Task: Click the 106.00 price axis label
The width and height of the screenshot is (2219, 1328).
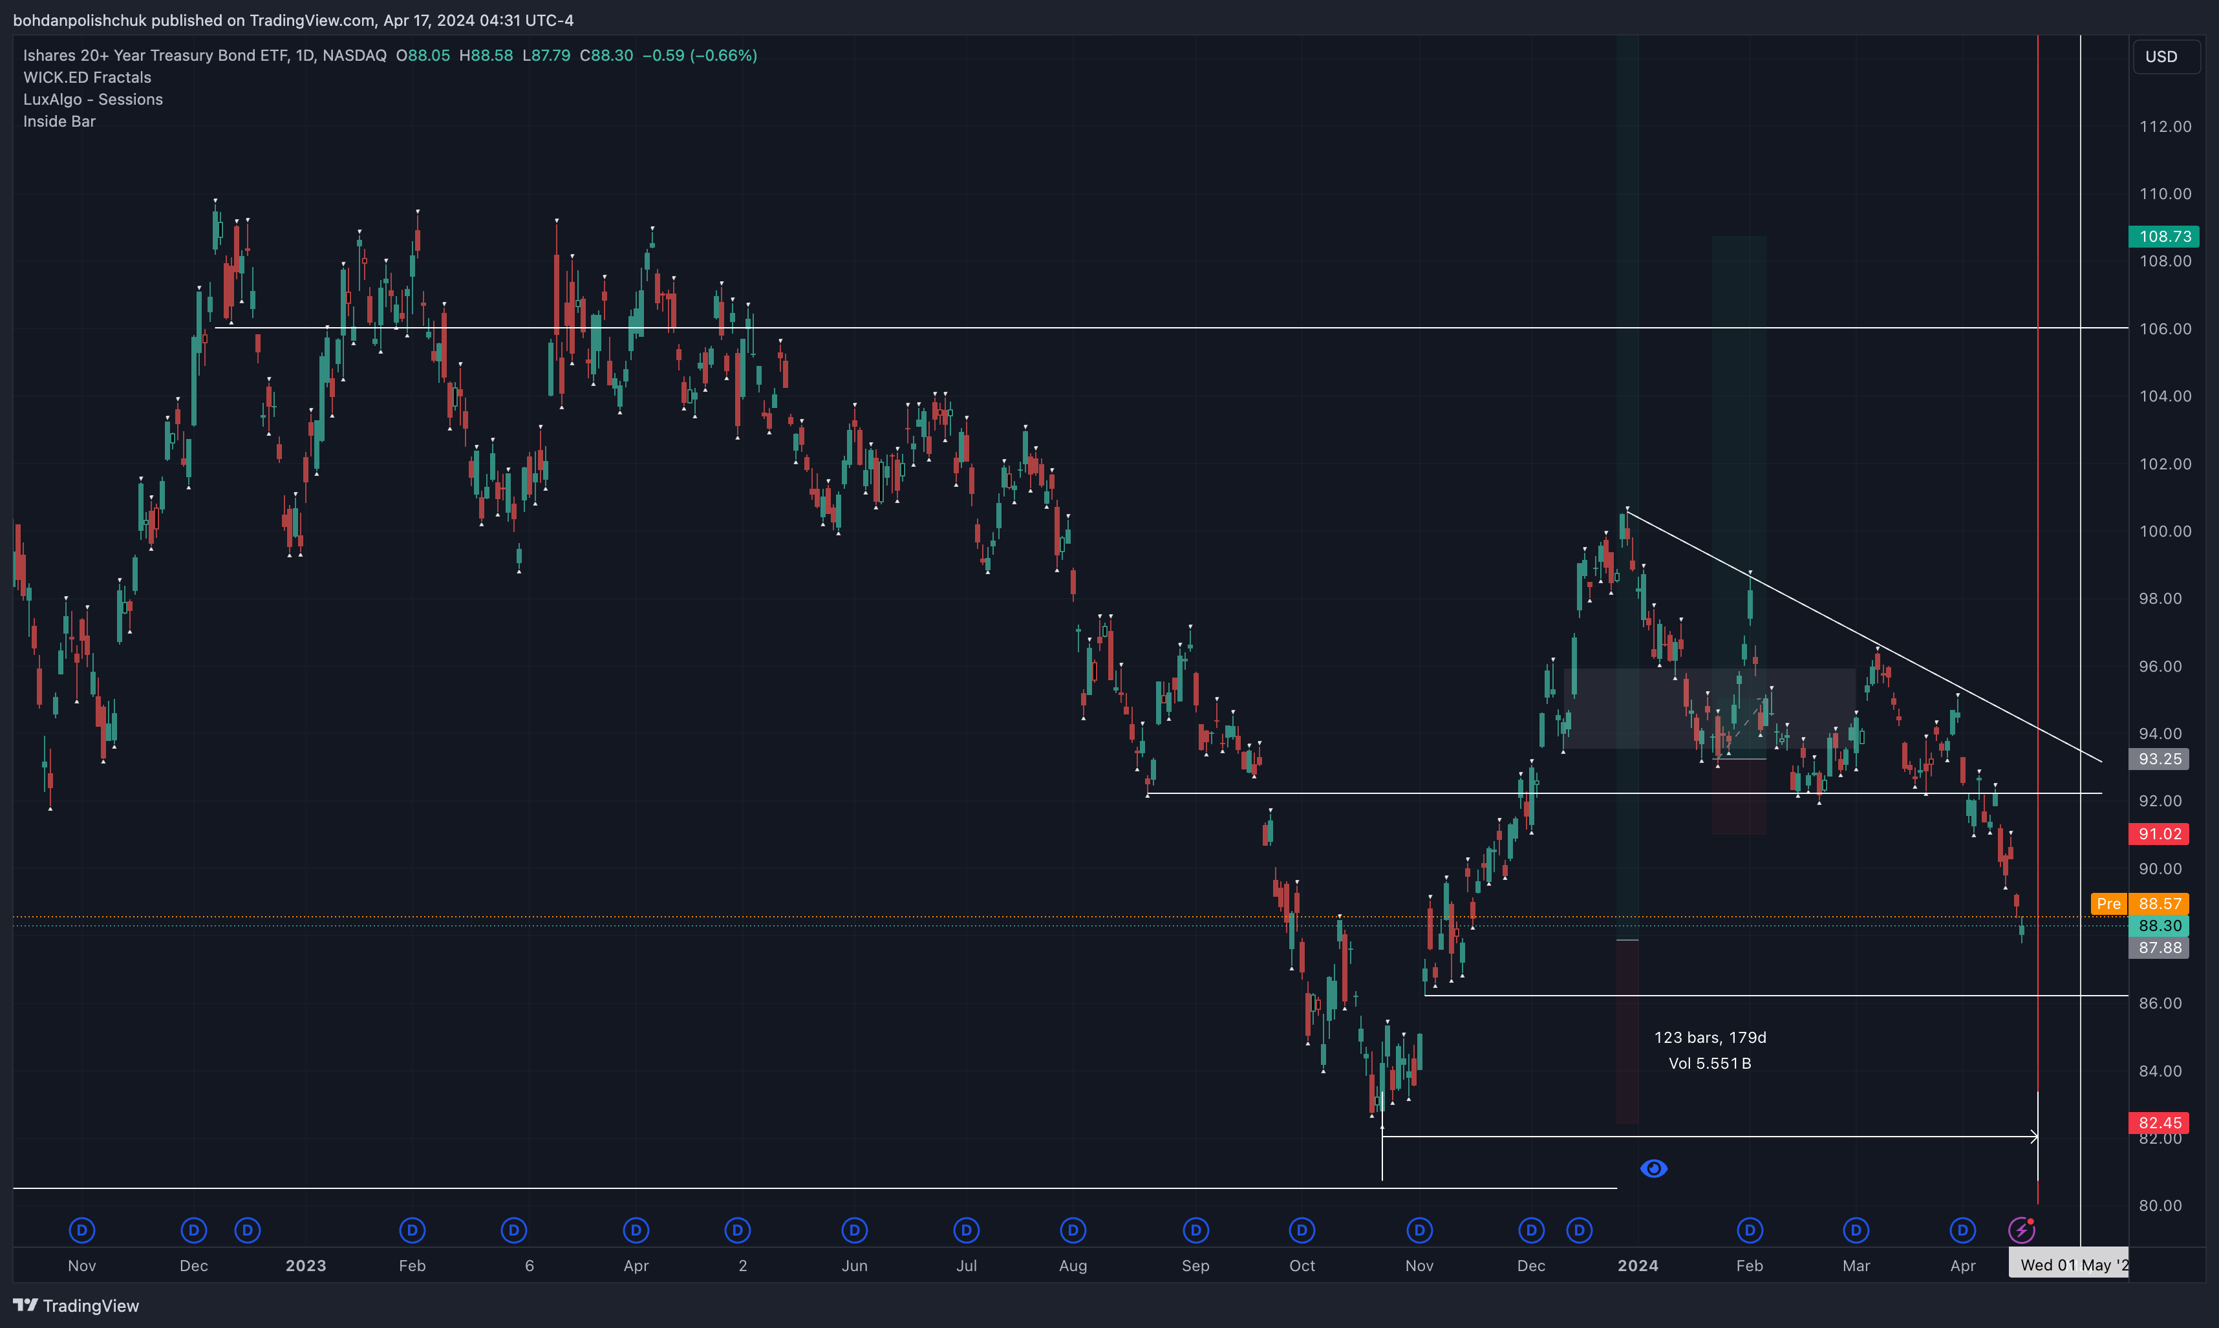Action: 2165,328
